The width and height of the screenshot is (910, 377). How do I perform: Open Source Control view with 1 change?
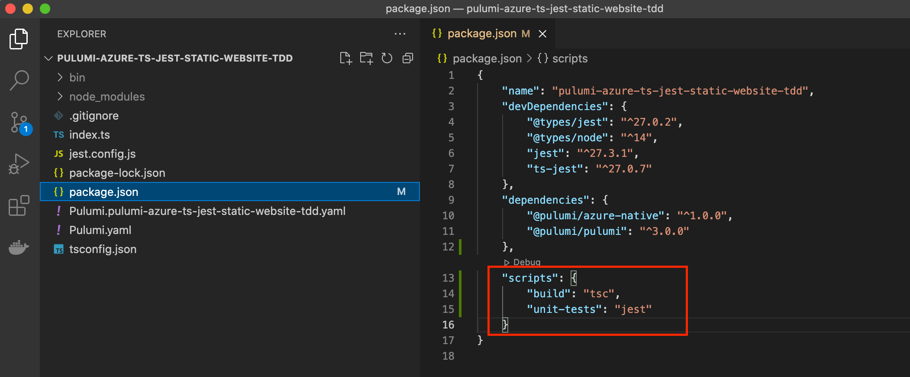point(21,123)
